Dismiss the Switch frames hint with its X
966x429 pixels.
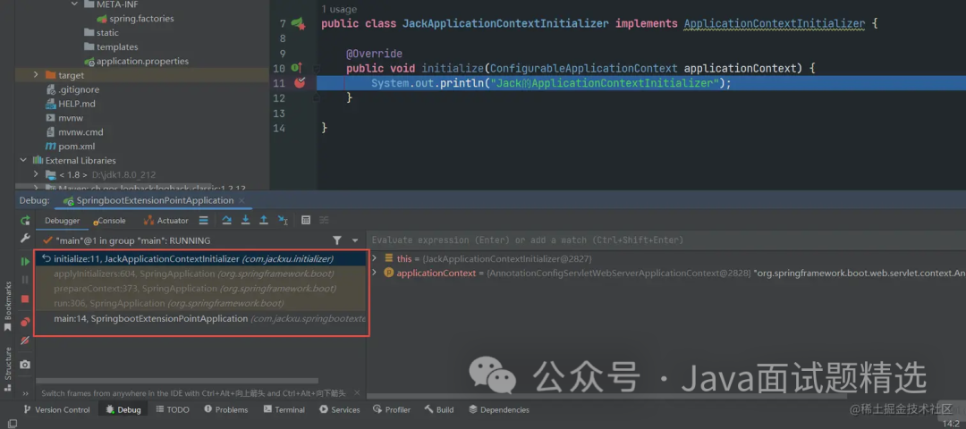coord(357,392)
